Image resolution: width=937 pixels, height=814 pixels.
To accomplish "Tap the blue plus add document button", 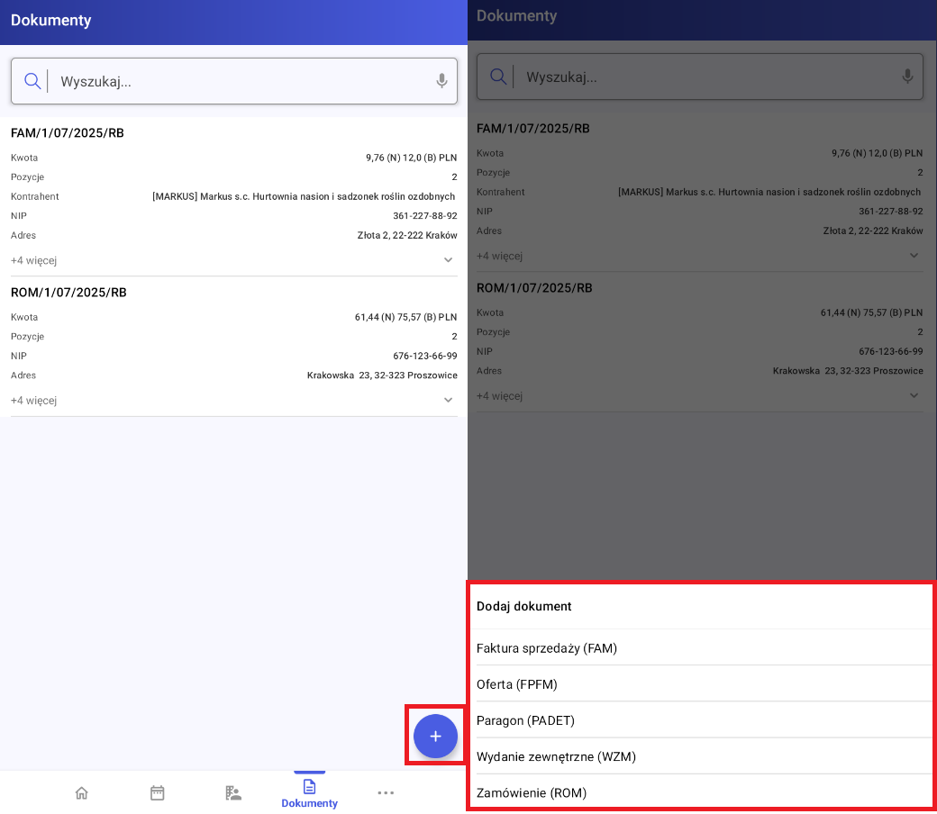I will pos(435,736).
